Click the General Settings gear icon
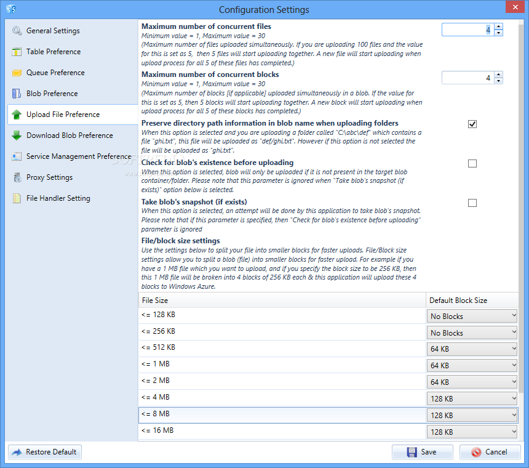The width and height of the screenshot is (529, 468). pos(17,31)
